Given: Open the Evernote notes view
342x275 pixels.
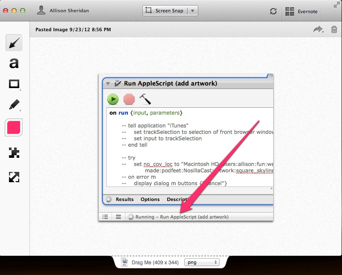Looking at the screenshot, I should 301,12.
